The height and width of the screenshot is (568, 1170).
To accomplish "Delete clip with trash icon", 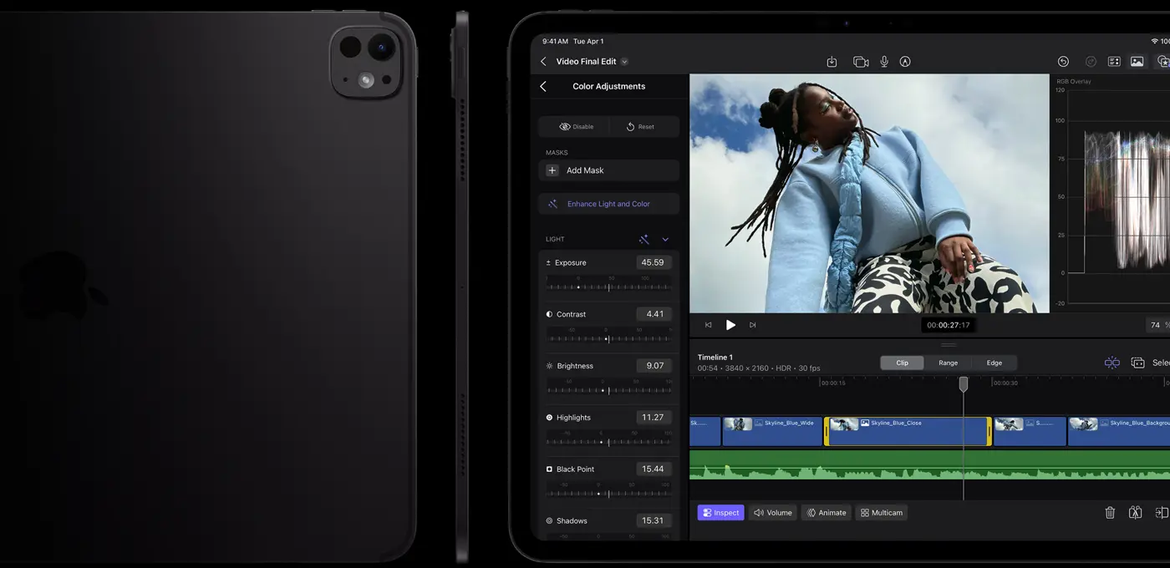I will 1110,513.
